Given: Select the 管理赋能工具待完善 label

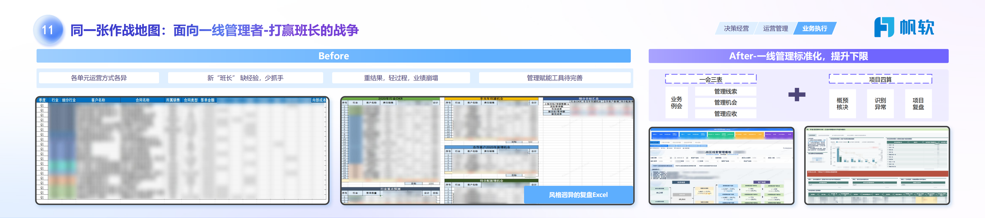Looking at the screenshot, I should (555, 78).
